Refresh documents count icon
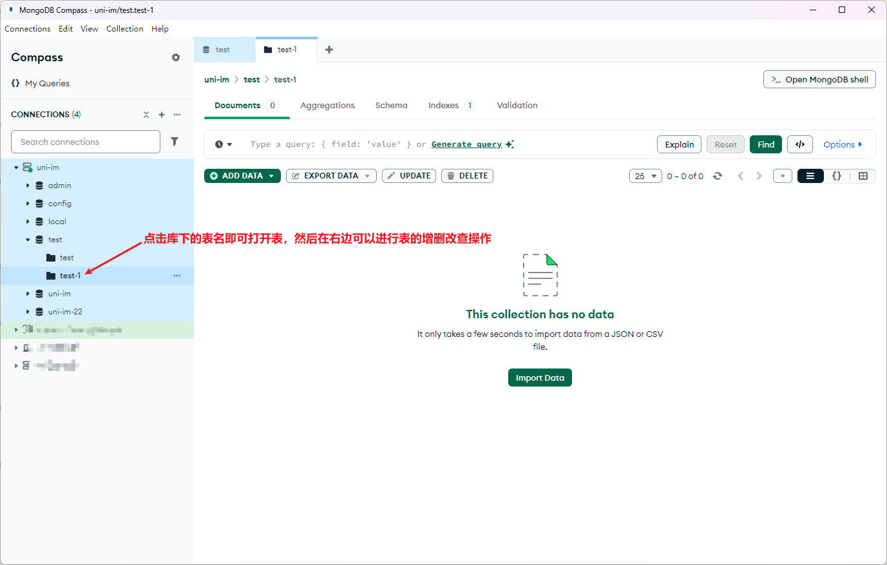 point(718,176)
